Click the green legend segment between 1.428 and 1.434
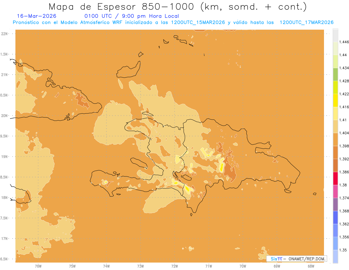349x270 pixels. click(335, 75)
